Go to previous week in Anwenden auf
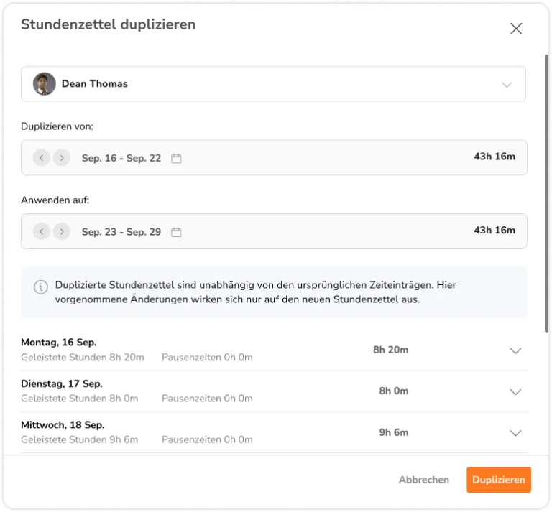The width and height of the screenshot is (552, 512). [x=42, y=231]
